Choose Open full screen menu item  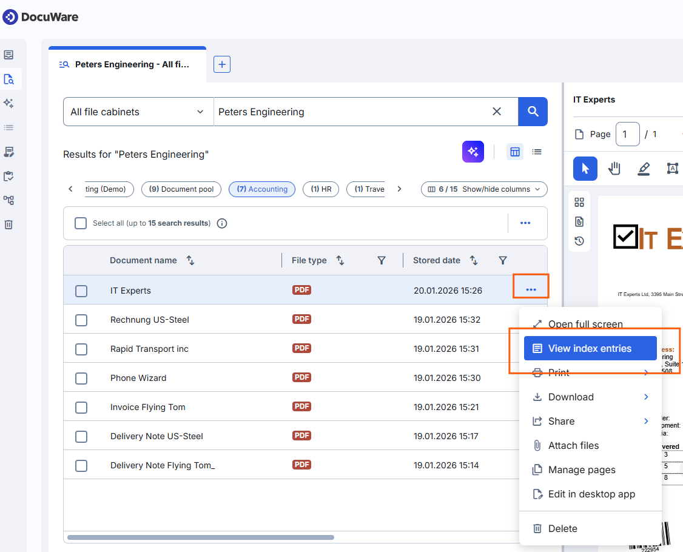[590, 324]
